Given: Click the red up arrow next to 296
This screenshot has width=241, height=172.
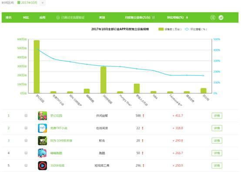Looking at the screenshot, I should coord(143,165).
